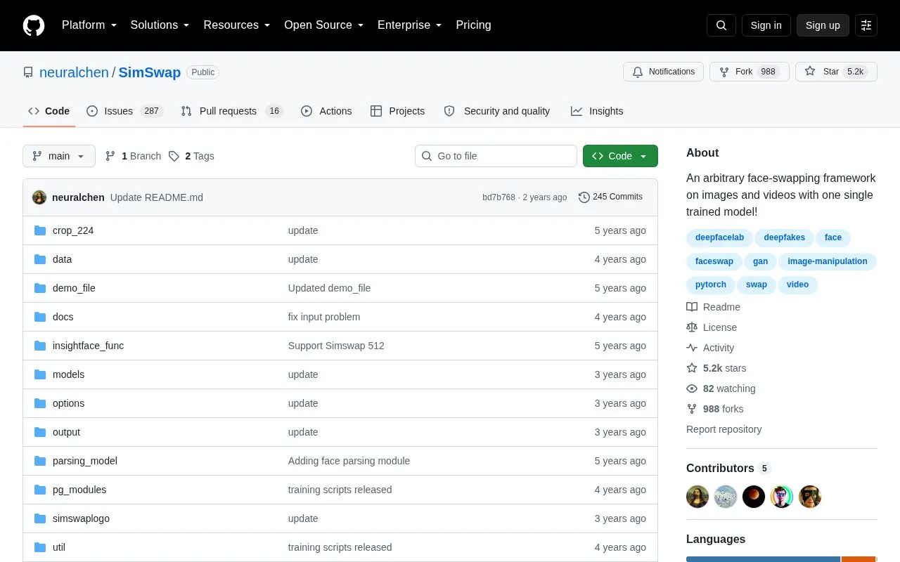Click the Report repository link
Image resolution: width=900 pixels, height=562 pixels.
click(724, 429)
